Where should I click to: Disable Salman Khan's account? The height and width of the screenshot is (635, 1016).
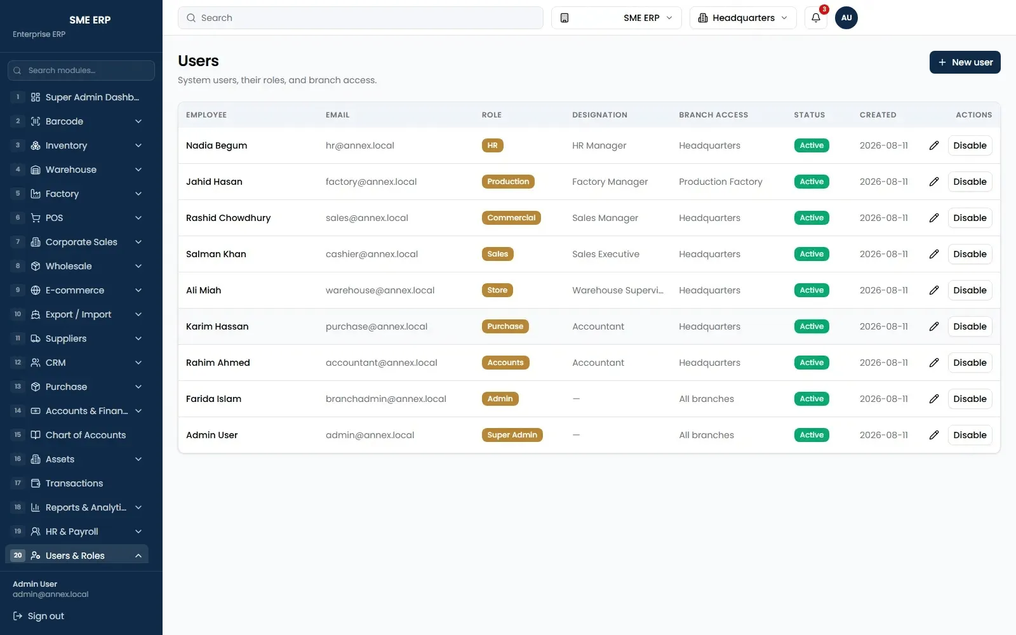(x=970, y=254)
